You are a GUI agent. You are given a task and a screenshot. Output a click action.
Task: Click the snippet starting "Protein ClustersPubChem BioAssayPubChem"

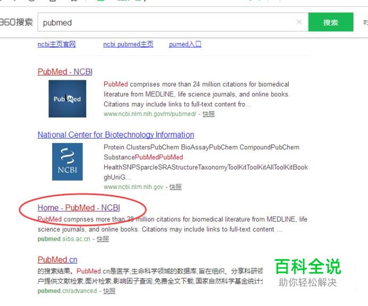click(206, 162)
